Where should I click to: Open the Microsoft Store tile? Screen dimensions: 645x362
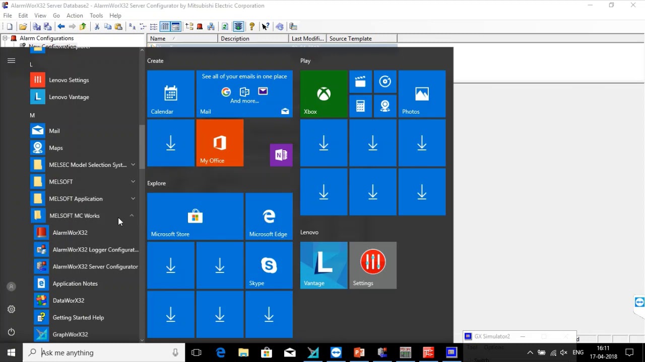click(x=195, y=216)
